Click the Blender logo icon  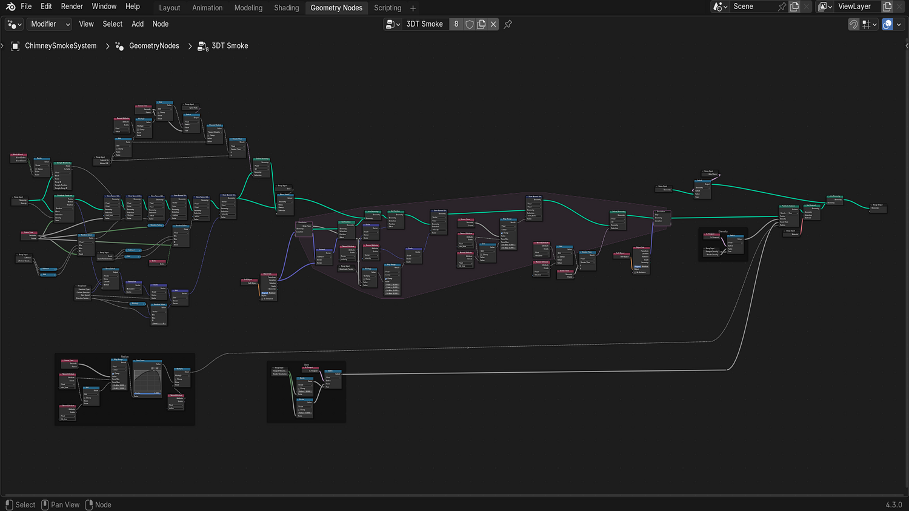pos(10,7)
